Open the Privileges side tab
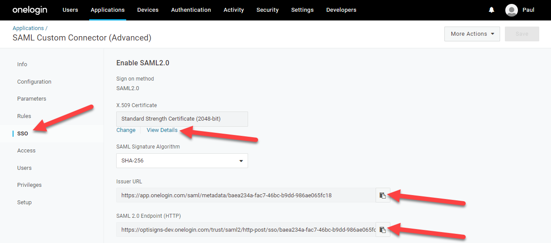 30,185
